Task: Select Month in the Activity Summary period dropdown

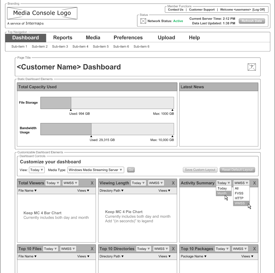Action: pyautogui.click(x=223, y=193)
